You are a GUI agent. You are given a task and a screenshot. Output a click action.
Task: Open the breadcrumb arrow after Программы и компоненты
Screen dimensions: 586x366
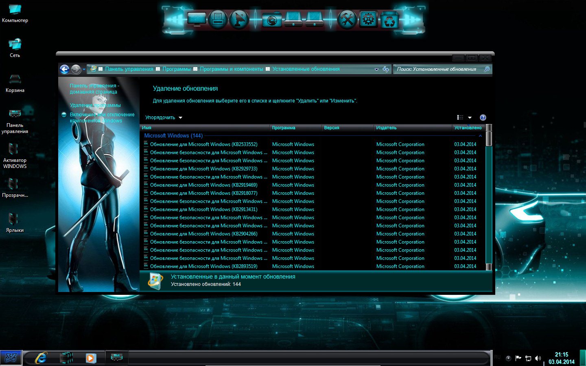coord(268,69)
